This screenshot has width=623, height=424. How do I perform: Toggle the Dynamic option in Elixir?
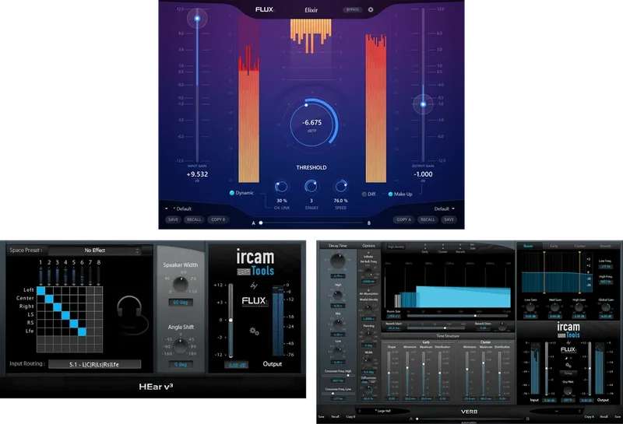tap(242, 193)
